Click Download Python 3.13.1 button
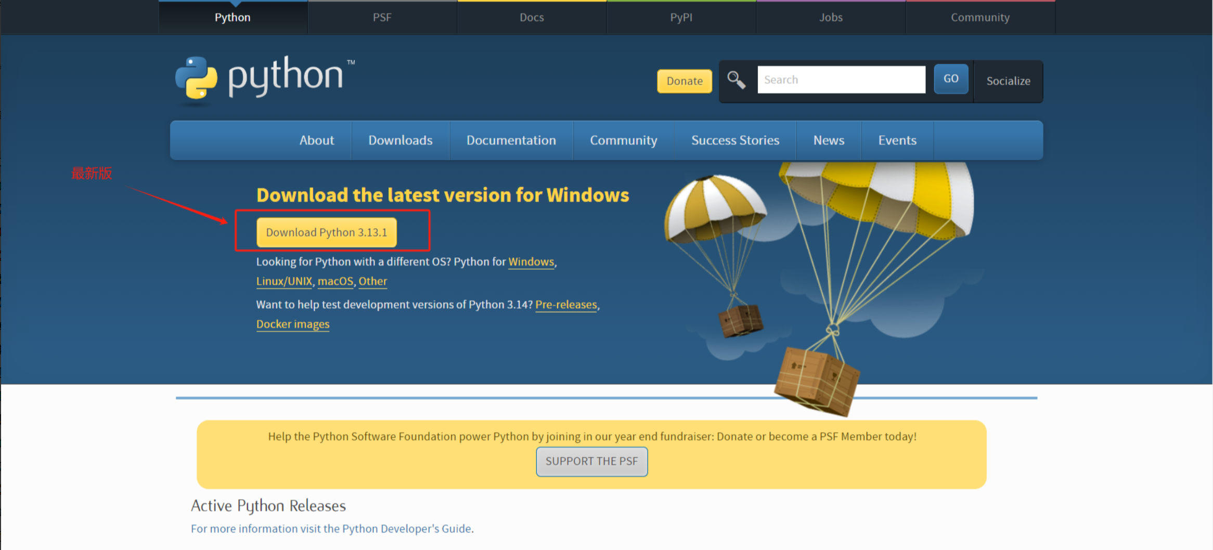This screenshot has height=550, width=1213. (x=327, y=232)
